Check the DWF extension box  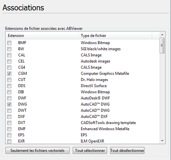click(9, 98)
